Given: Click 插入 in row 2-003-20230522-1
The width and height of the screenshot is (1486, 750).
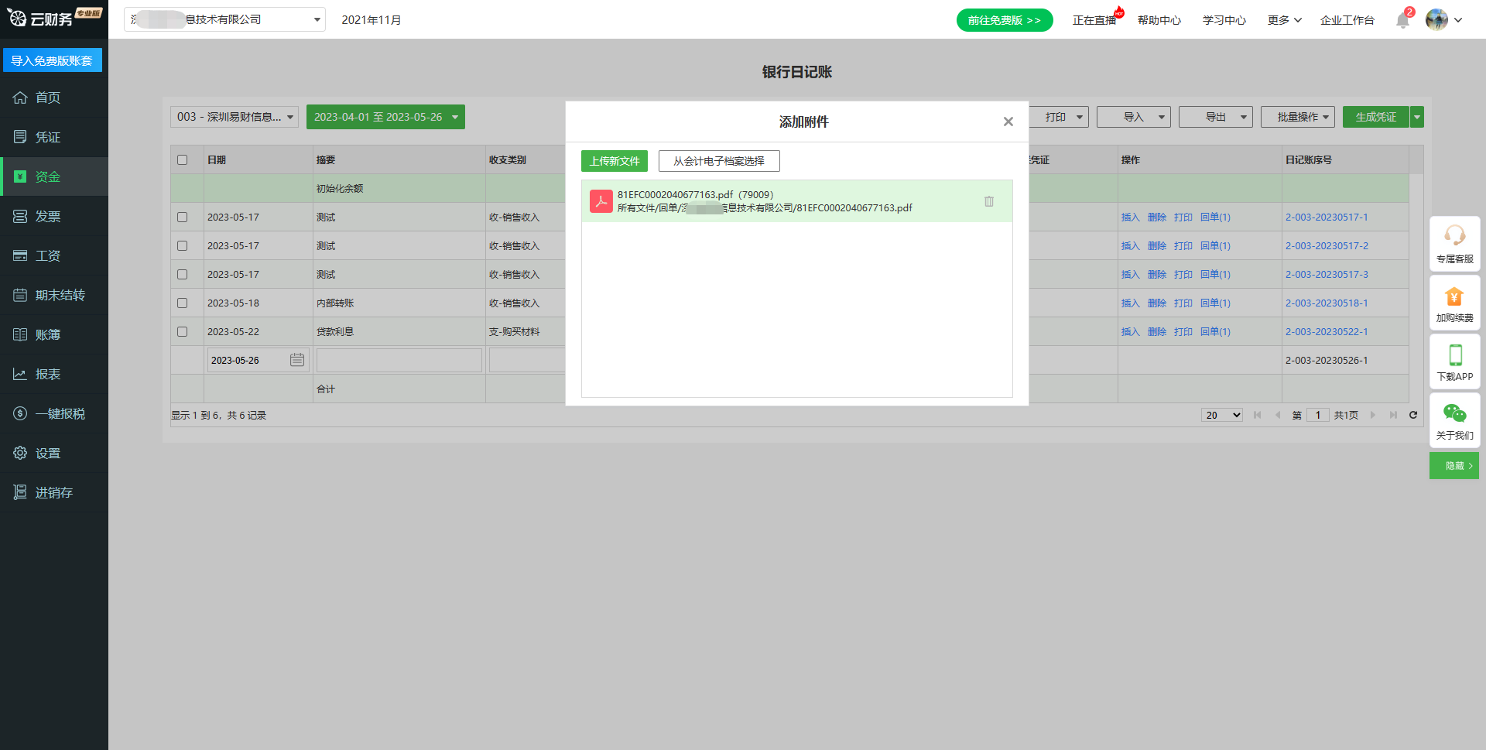Looking at the screenshot, I should [x=1131, y=332].
